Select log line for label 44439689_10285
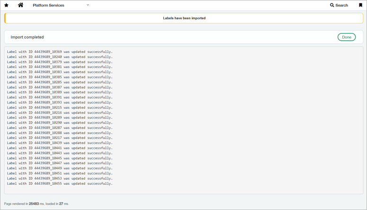The image size is (367, 210). 60,83
